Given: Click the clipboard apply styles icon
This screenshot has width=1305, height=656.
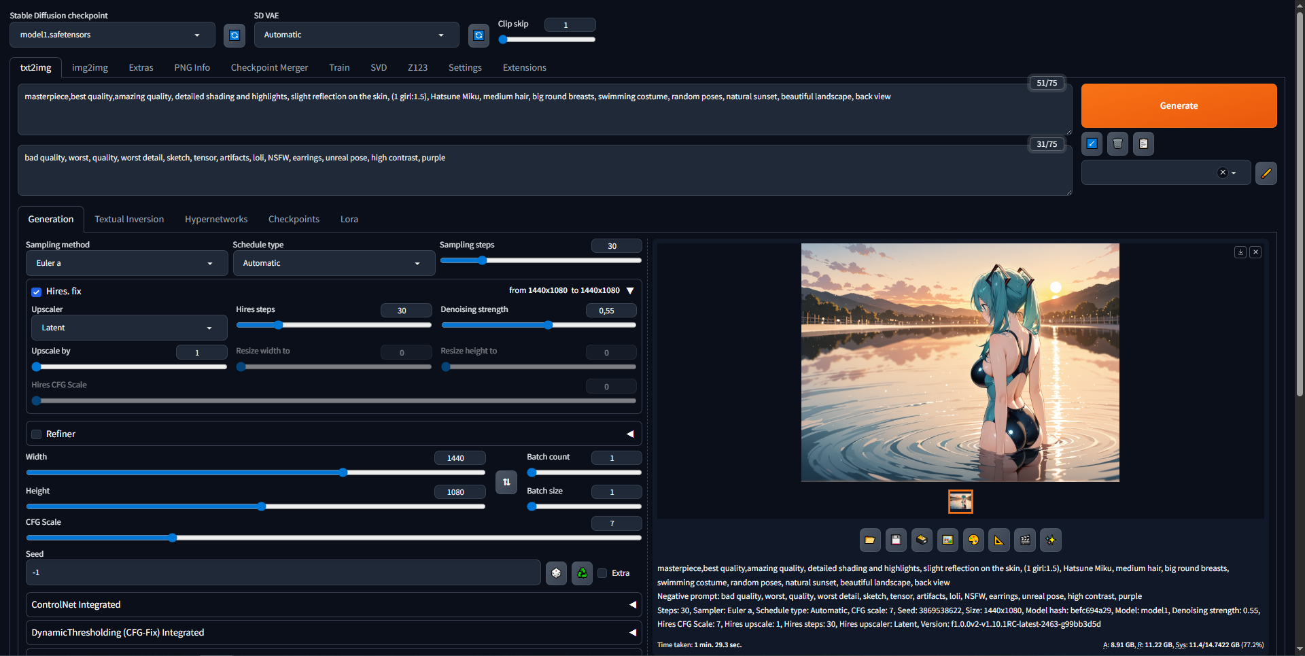Looking at the screenshot, I should (x=1143, y=143).
